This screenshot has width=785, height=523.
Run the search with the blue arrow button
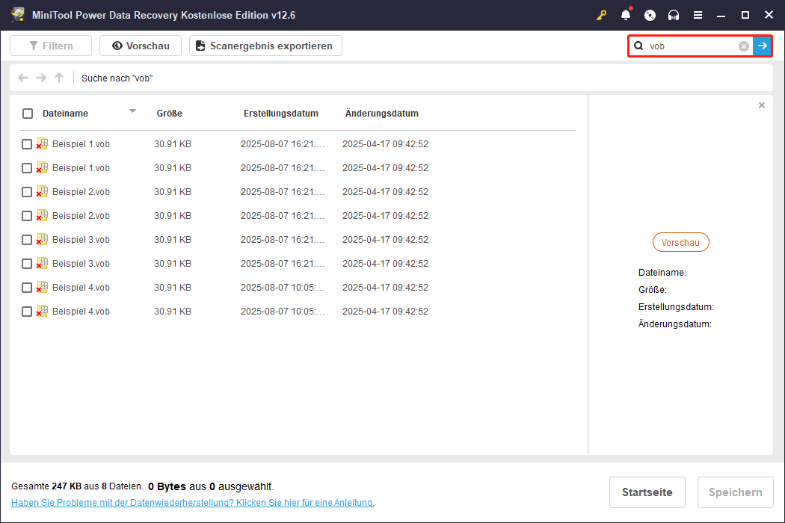coord(762,46)
